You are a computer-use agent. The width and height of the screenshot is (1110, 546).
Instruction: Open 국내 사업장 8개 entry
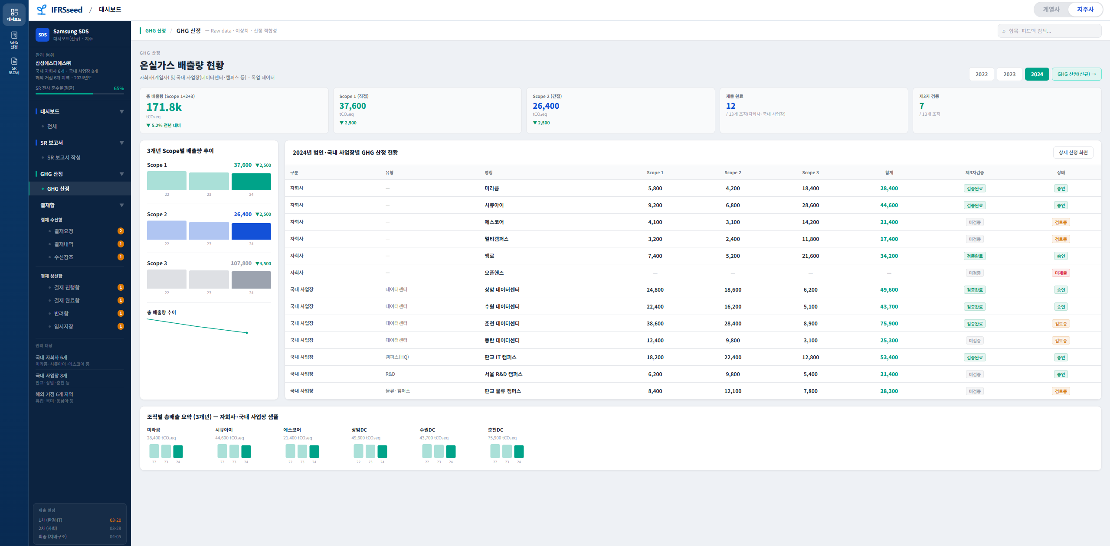click(80, 379)
